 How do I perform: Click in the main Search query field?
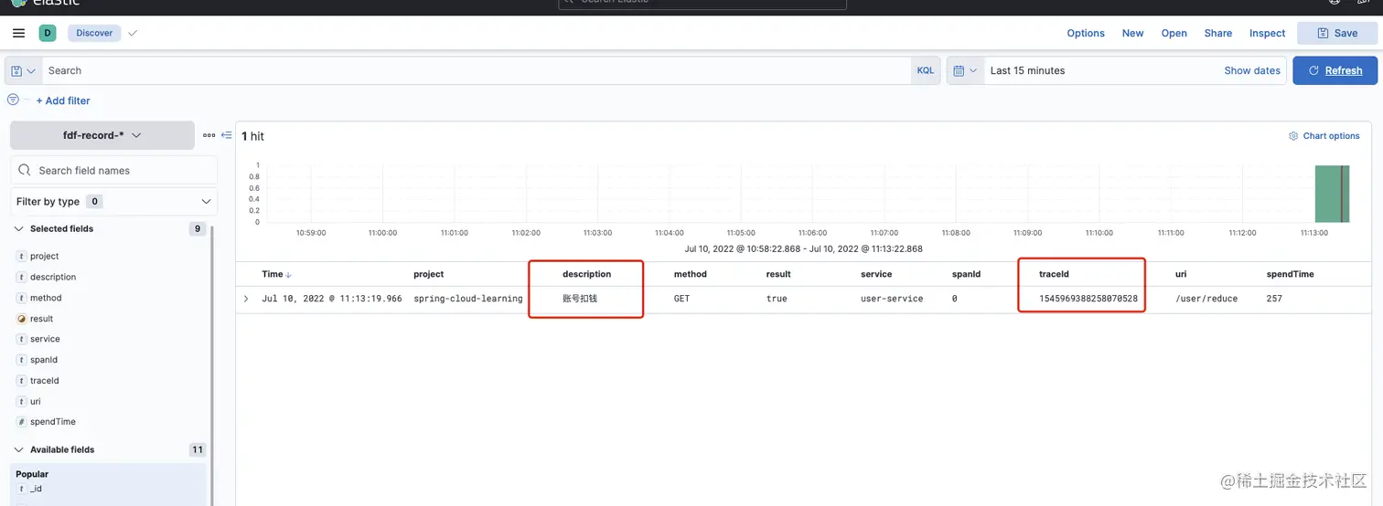pyautogui.click(x=477, y=70)
